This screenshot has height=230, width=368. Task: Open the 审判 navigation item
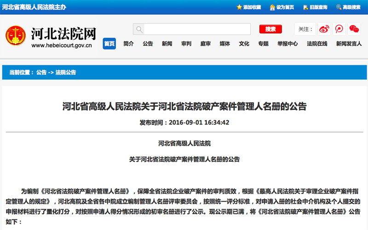coord(186,44)
